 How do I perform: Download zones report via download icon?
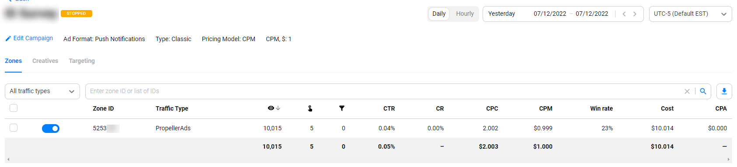coord(724,91)
